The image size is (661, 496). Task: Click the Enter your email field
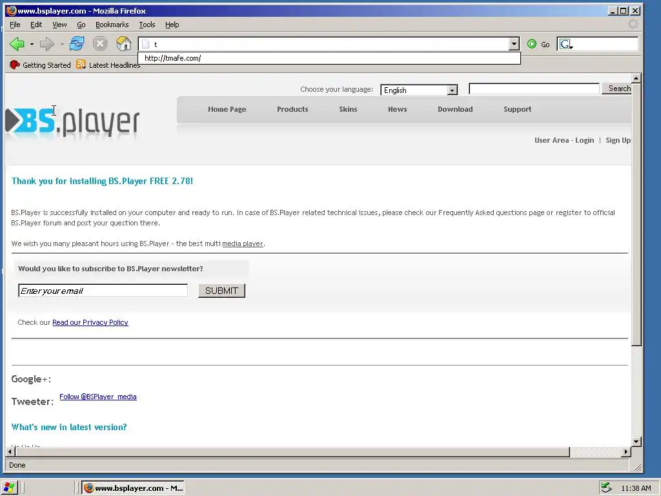[x=103, y=291]
